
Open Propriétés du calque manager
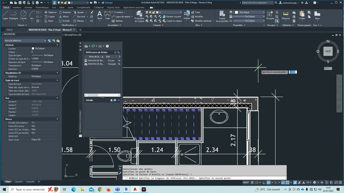pyautogui.click(x=139, y=17)
